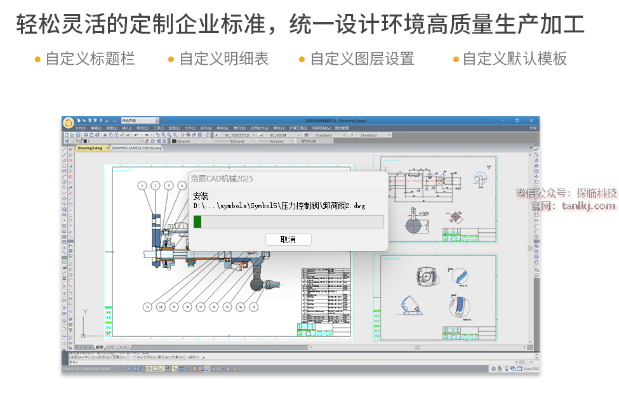The width and height of the screenshot is (619, 394).
Task: Click the Save toolbar icon
Action: click(x=77, y=135)
